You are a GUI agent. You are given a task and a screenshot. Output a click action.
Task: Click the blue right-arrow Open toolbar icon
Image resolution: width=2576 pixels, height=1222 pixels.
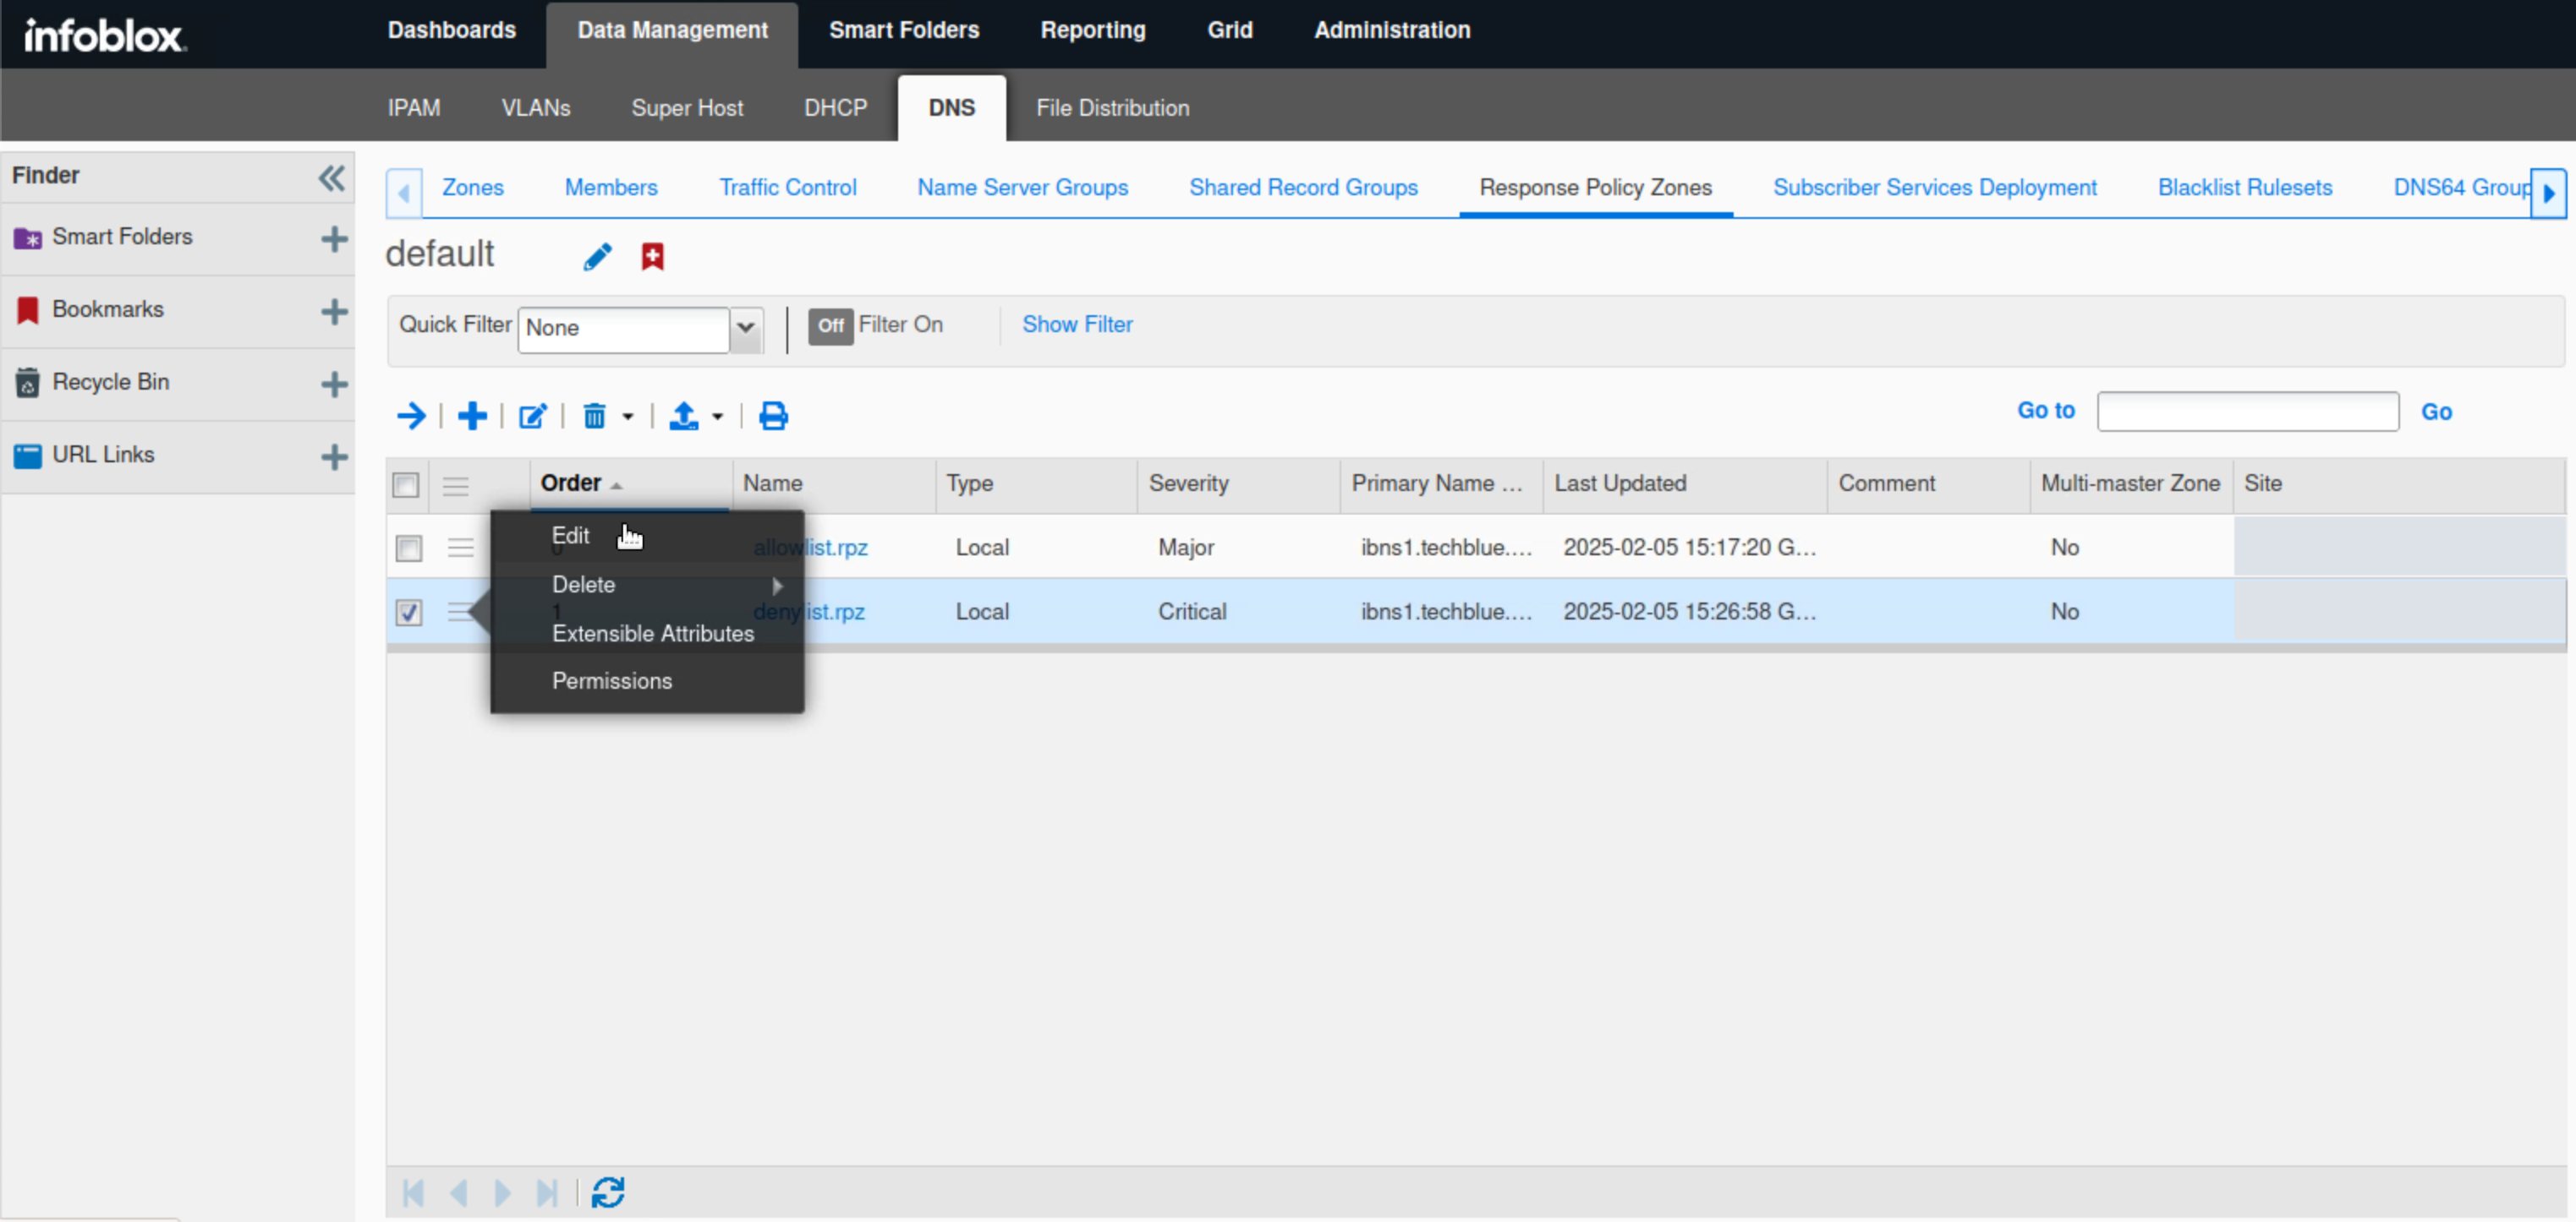point(411,416)
